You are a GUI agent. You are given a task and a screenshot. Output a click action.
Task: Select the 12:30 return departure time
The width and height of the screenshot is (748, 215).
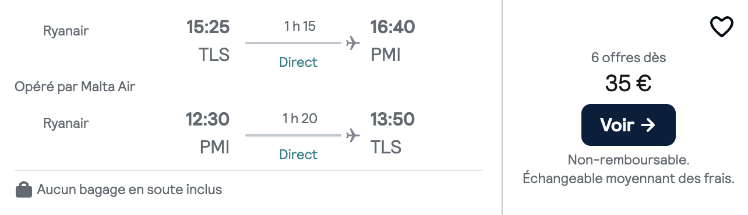point(208,119)
